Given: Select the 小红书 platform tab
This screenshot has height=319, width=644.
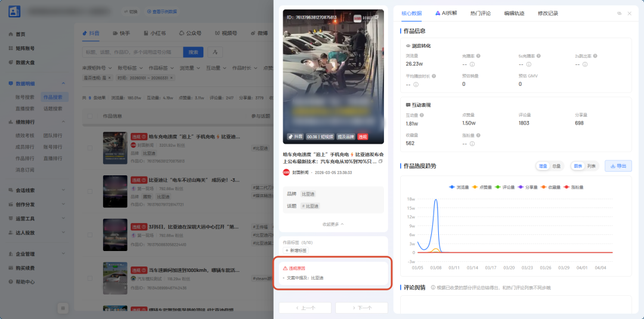Looking at the screenshot, I should click(154, 33).
